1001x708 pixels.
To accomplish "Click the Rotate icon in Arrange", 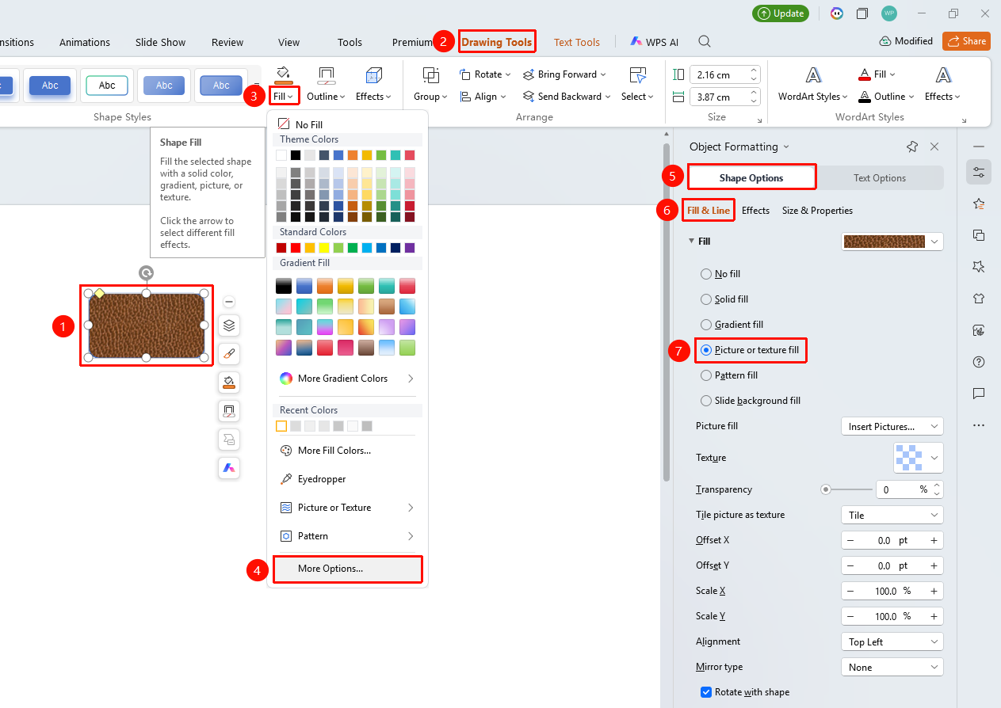I will 466,74.
